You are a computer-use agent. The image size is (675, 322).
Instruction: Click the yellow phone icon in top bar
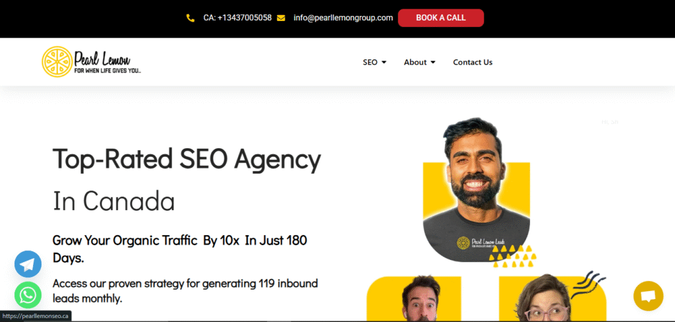[191, 18]
